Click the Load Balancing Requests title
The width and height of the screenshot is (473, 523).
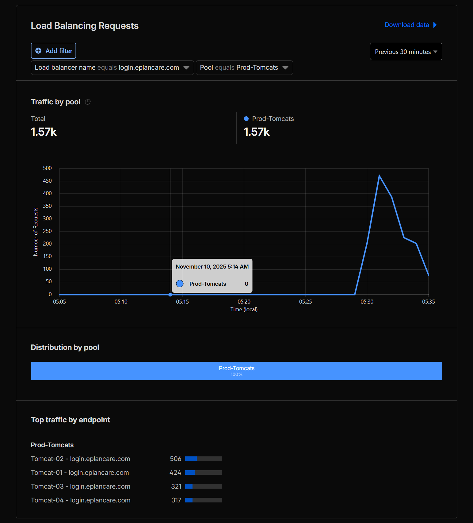[85, 26]
